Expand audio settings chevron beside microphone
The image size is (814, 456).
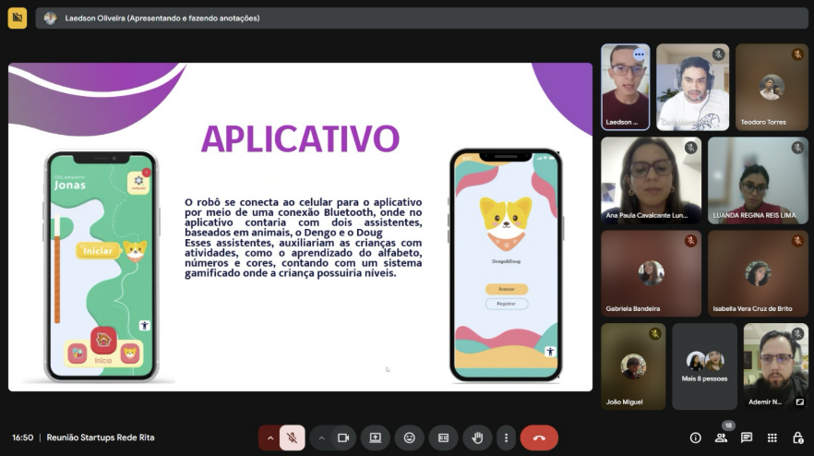pos(269,438)
